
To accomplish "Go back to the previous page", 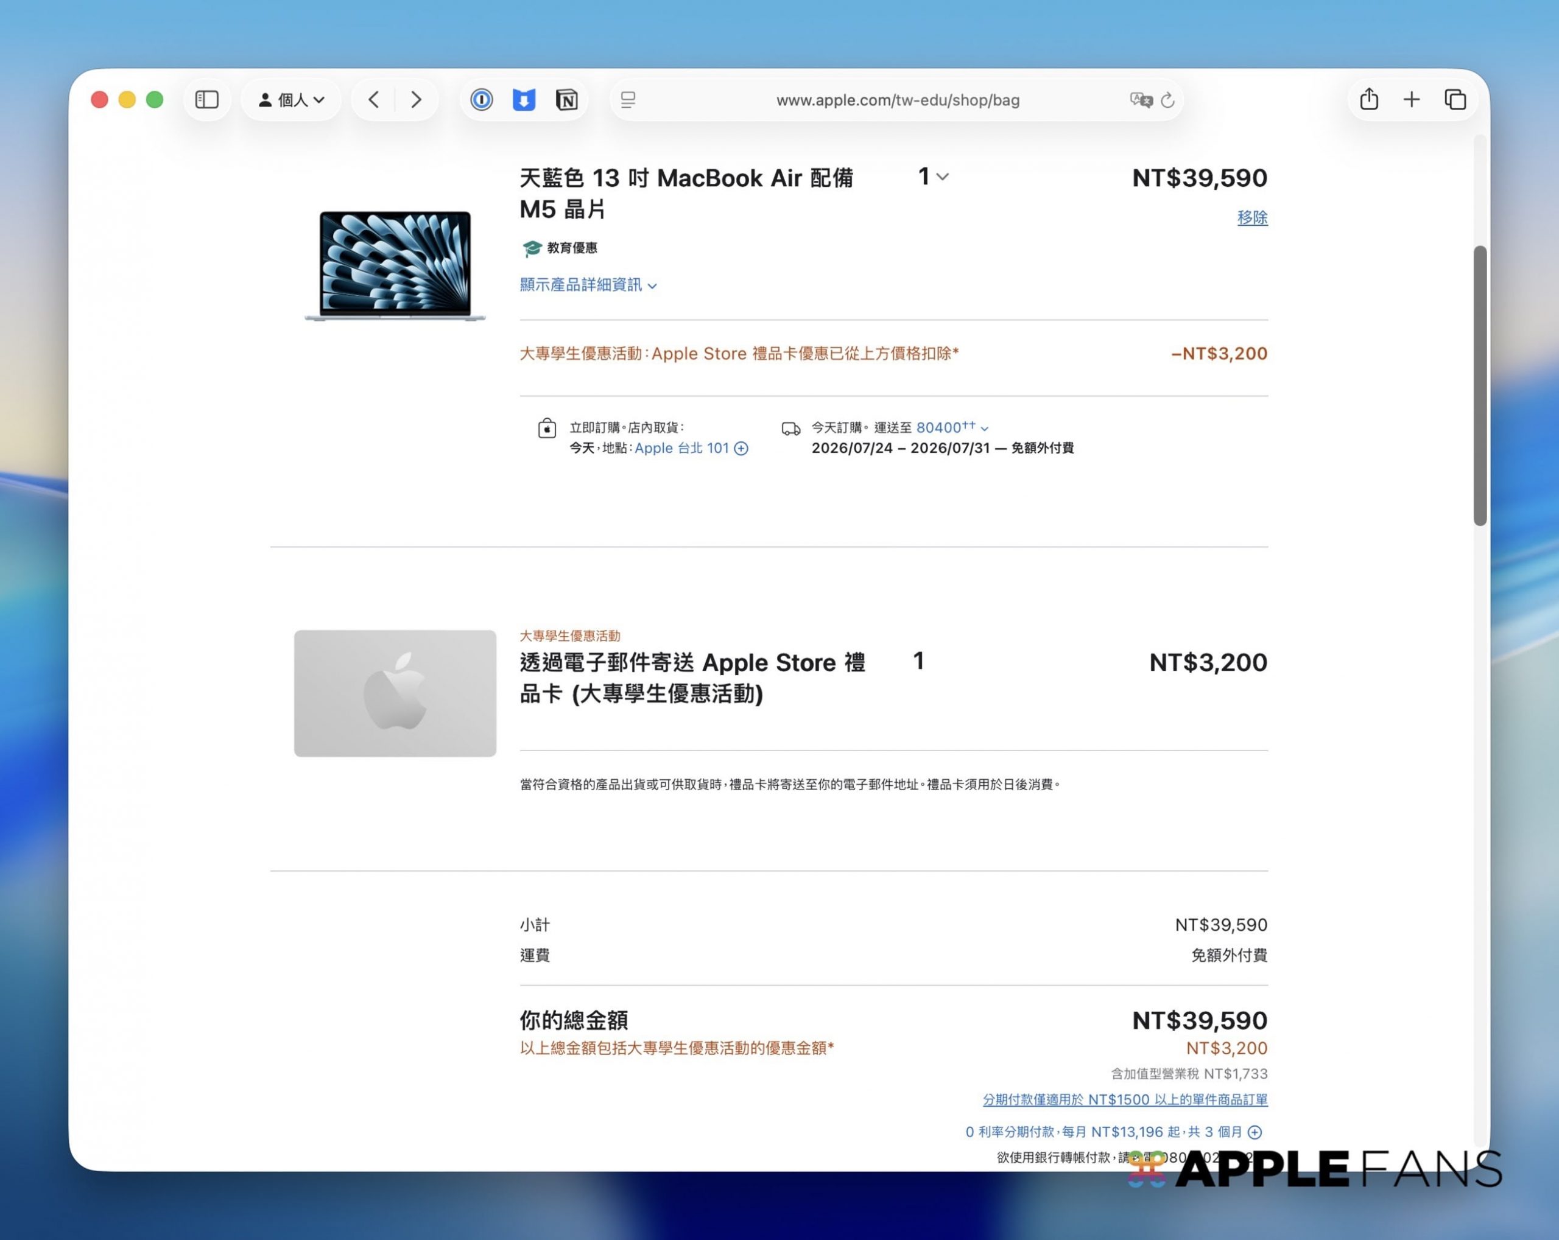I will tap(373, 100).
